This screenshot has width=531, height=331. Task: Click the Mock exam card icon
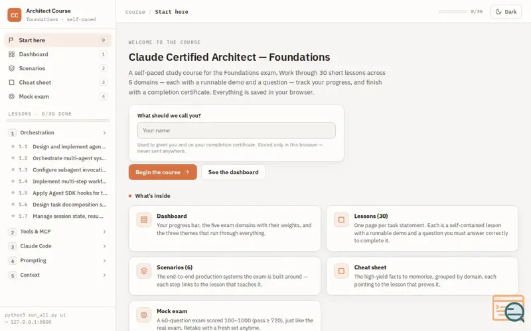[x=144, y=315]
